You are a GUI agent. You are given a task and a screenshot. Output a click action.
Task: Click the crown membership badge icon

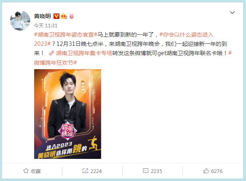point(64,16)
